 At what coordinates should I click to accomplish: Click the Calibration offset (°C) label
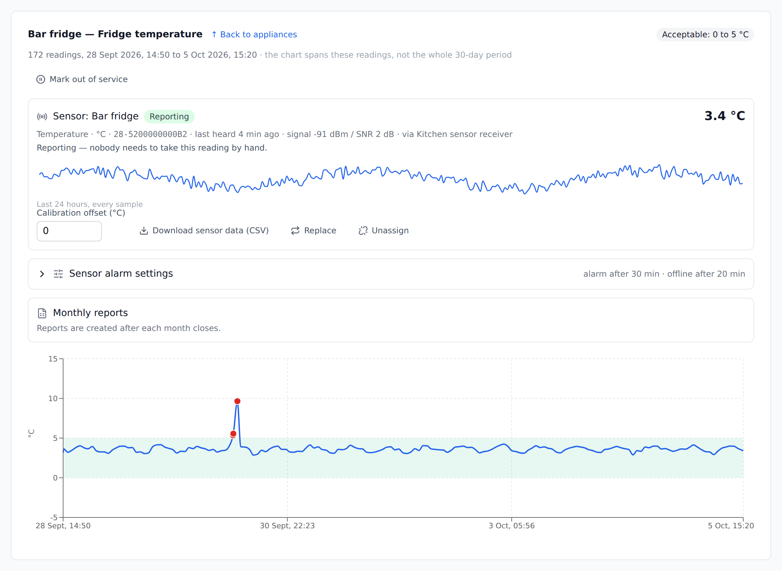click(81, 213)
